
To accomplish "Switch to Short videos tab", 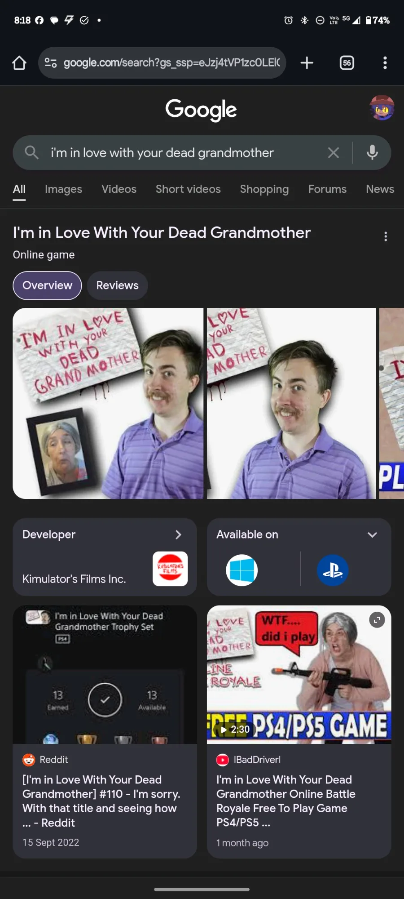I will coord(188,189).
